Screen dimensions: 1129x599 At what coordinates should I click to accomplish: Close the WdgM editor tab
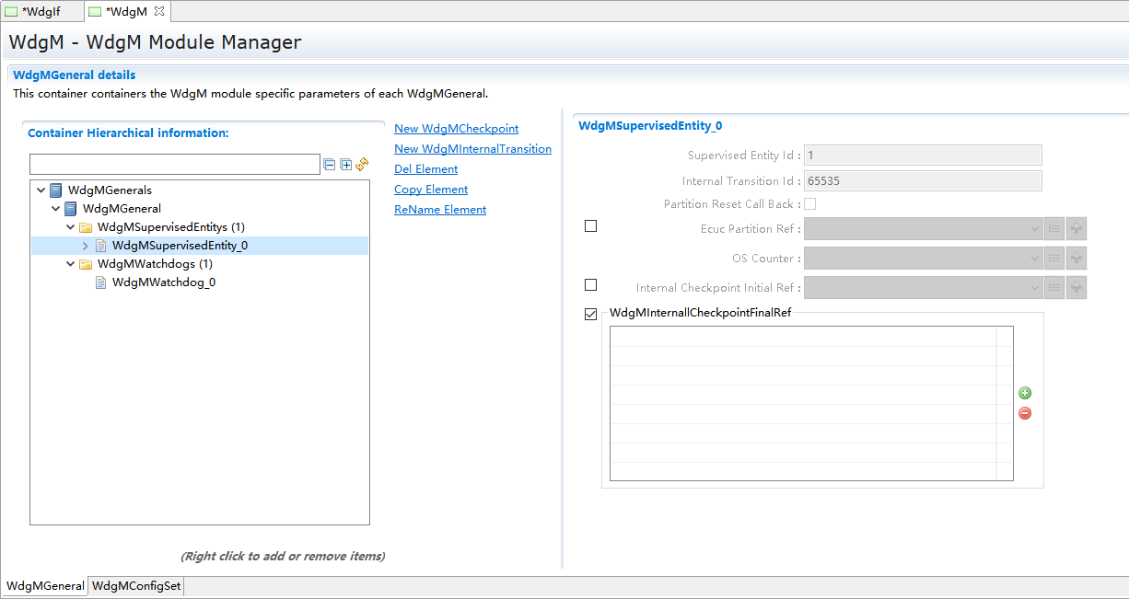point(158,11)
